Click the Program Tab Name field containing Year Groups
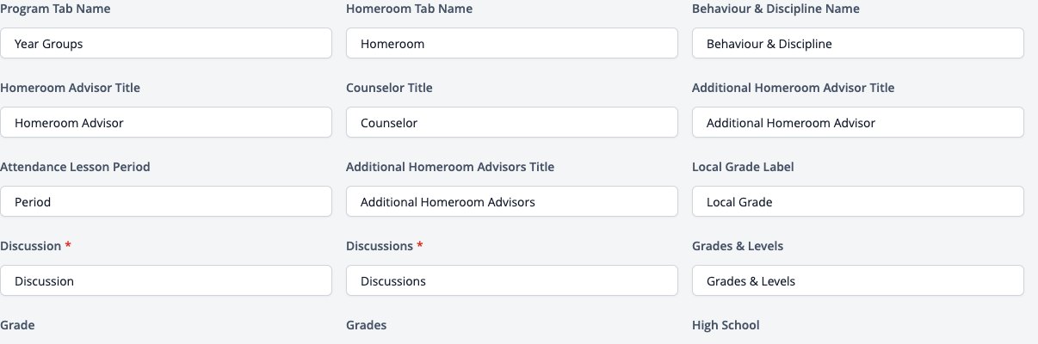Screen dimensions: 1038x344 click(x=166, y=44)
